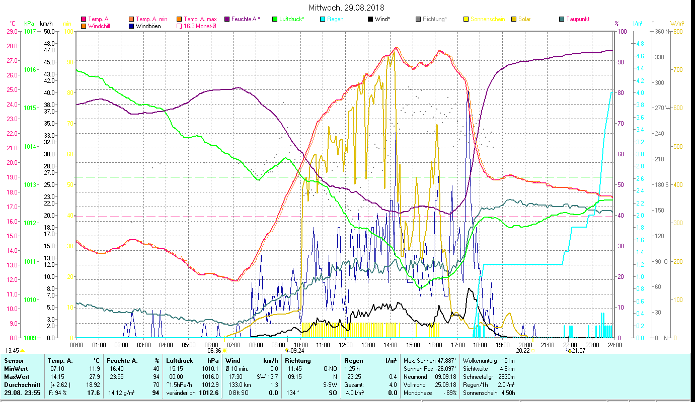The height and width of the screenshot is (402, 695).
Task: Click the °C axis unit label
Action: (13, 24)
